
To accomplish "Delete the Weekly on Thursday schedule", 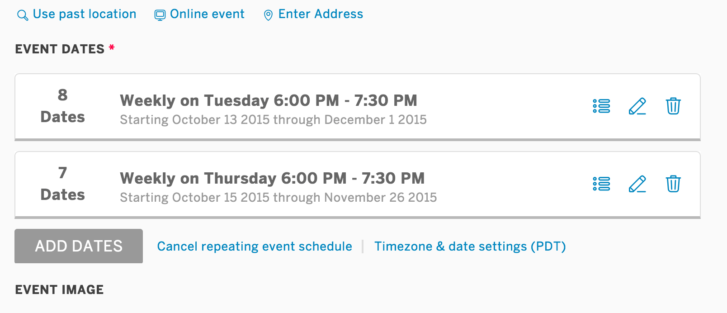I will 673,184.
